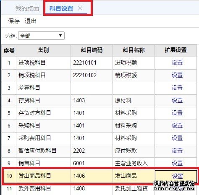Viewport: 199px width, 195px height.
Task: Click the 序号 column header
Action: 9,50
